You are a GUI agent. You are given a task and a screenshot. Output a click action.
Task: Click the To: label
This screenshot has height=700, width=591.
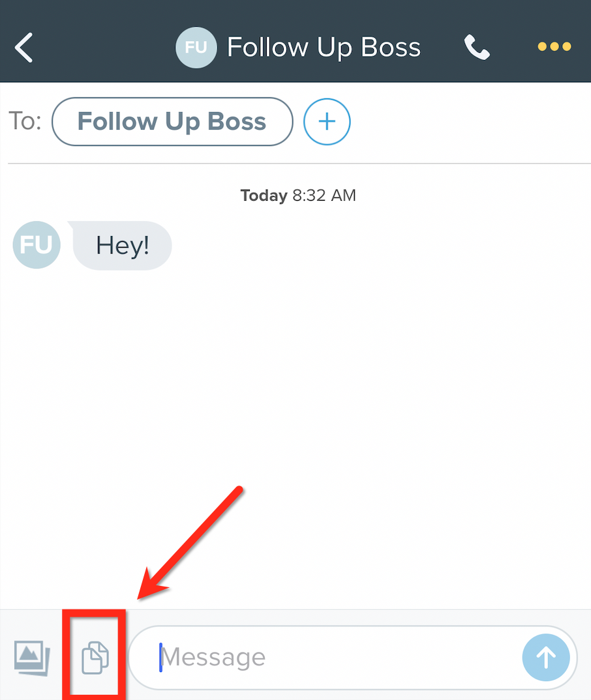[25, 121]
